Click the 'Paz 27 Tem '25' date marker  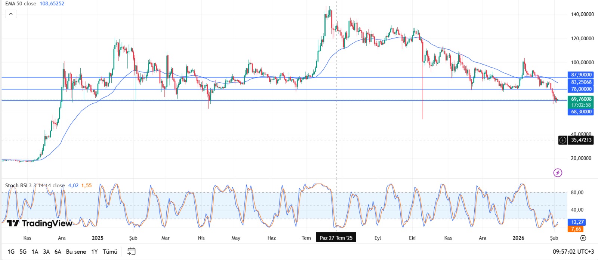pyautogui.click(x=336, y=238)
